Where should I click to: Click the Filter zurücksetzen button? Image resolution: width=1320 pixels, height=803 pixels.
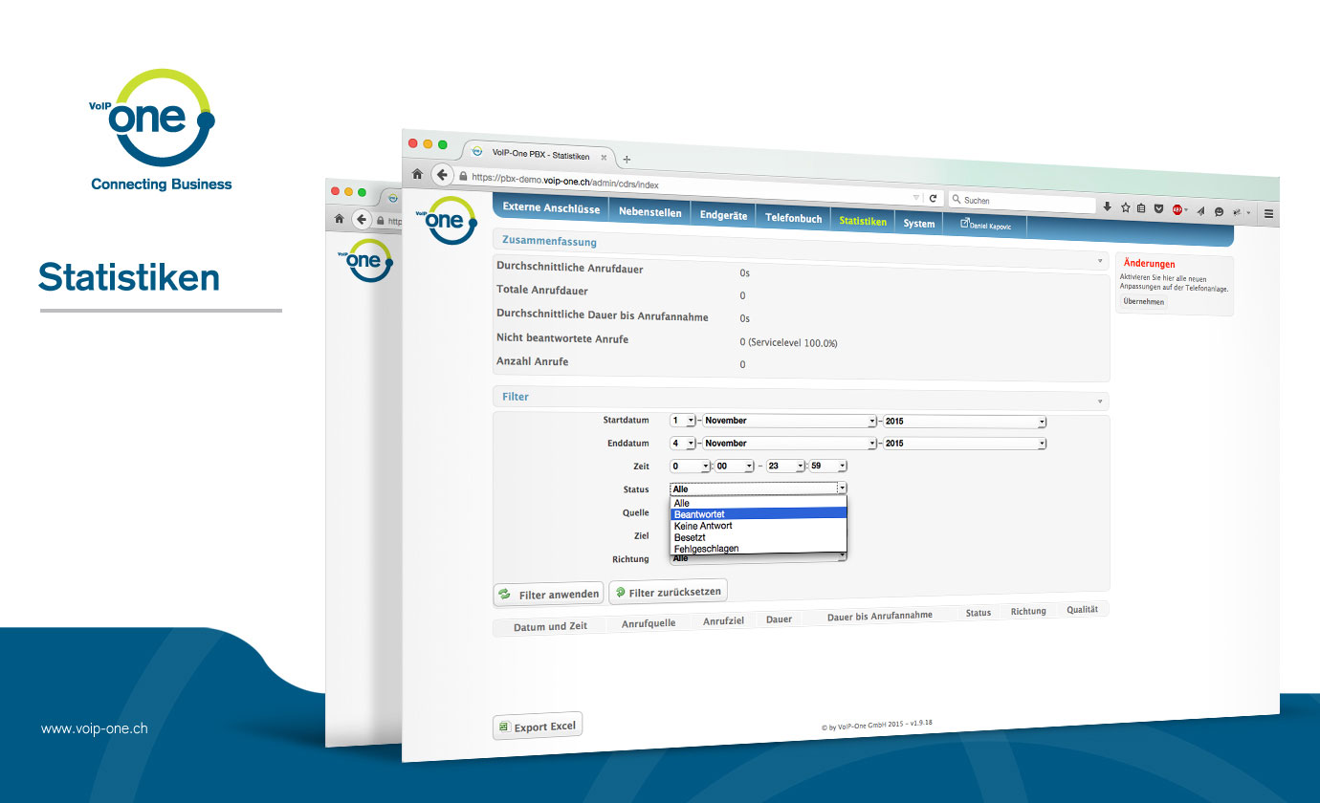[668, 593]
